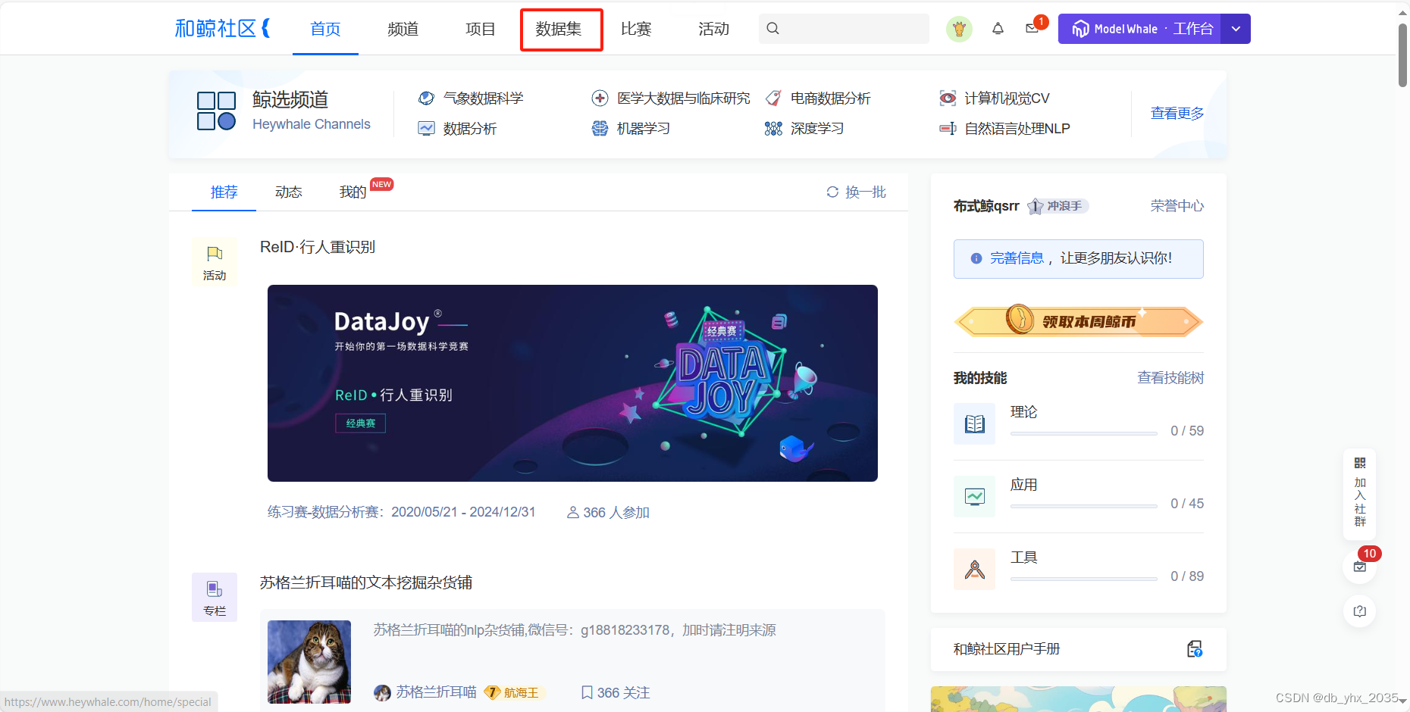
Task: Click the 活动 flag icon
Action: (215, 254)
